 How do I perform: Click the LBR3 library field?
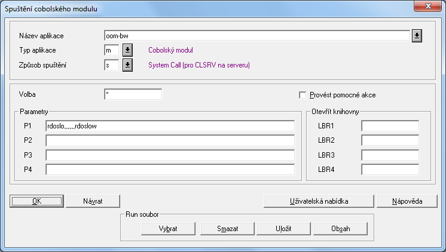click(x=390, y=155)
